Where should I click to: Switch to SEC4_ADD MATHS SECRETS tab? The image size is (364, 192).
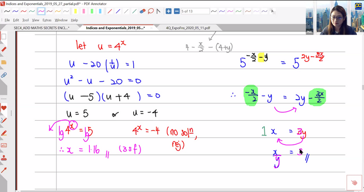coord(41,28)
